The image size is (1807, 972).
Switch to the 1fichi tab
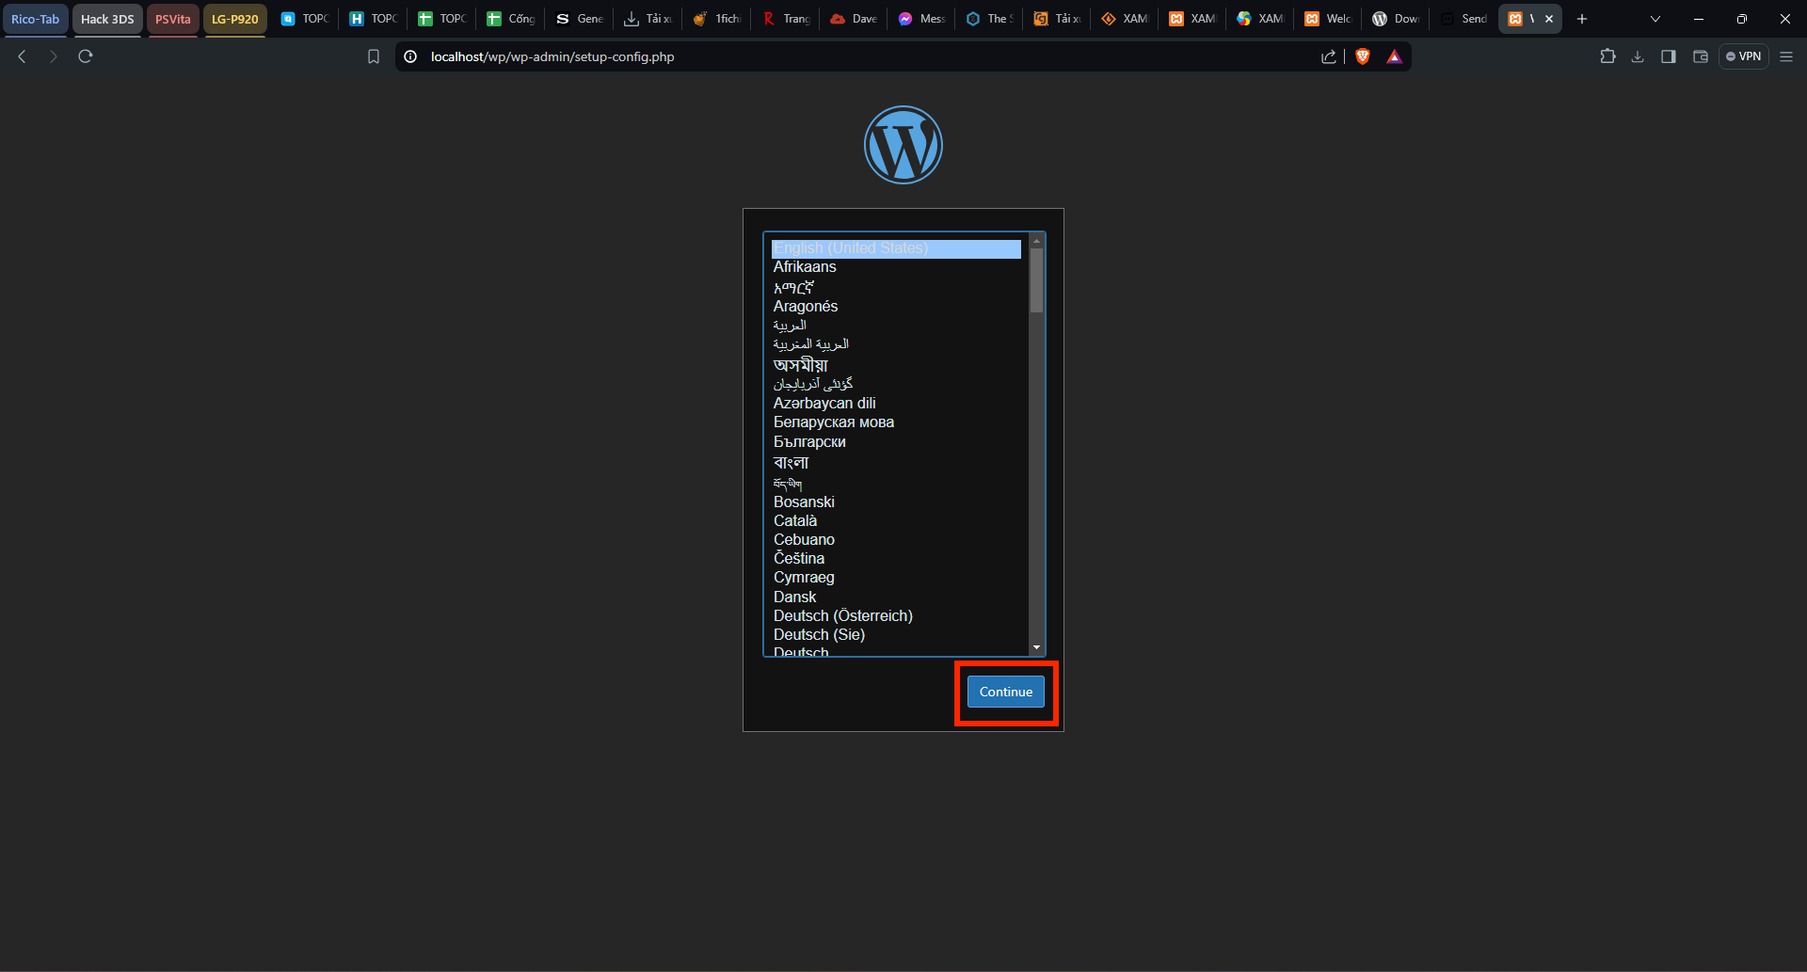[x=717, y=19]
